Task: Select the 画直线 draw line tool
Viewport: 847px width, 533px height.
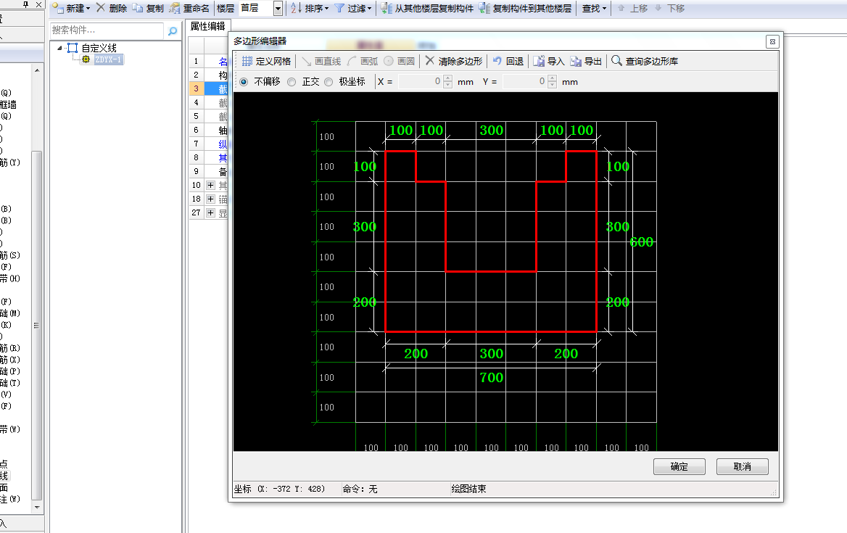Action: (321, 61)
